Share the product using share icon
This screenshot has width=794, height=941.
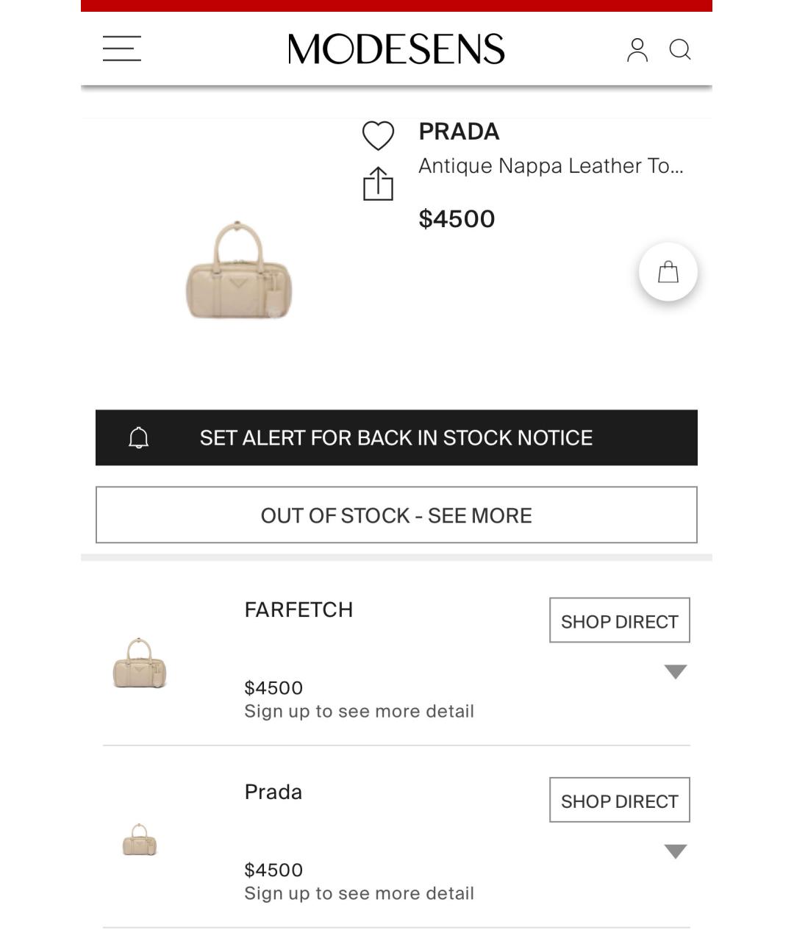(378, 184)
